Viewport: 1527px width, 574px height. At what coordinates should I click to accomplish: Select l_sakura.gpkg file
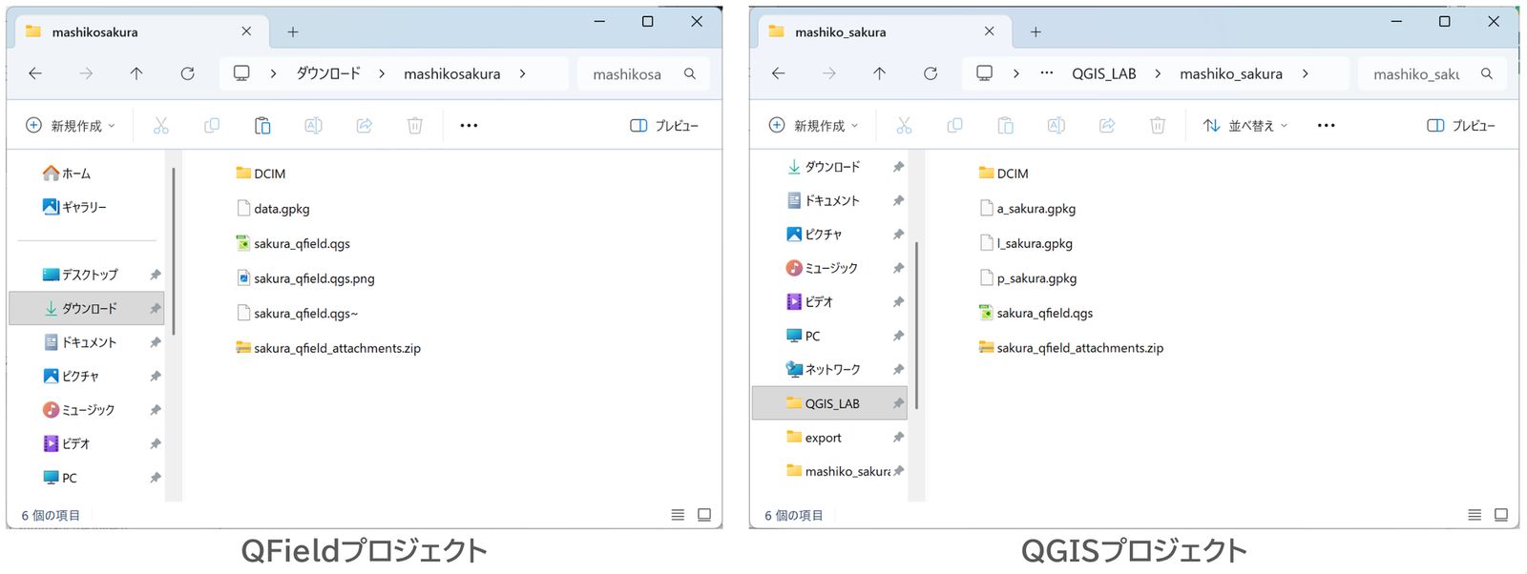pos(1026,243)
